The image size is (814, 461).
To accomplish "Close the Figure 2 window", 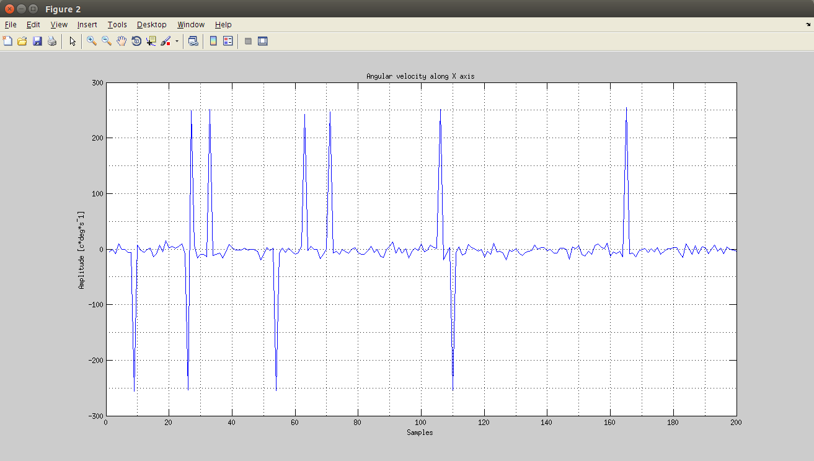I will pos(9,9).
